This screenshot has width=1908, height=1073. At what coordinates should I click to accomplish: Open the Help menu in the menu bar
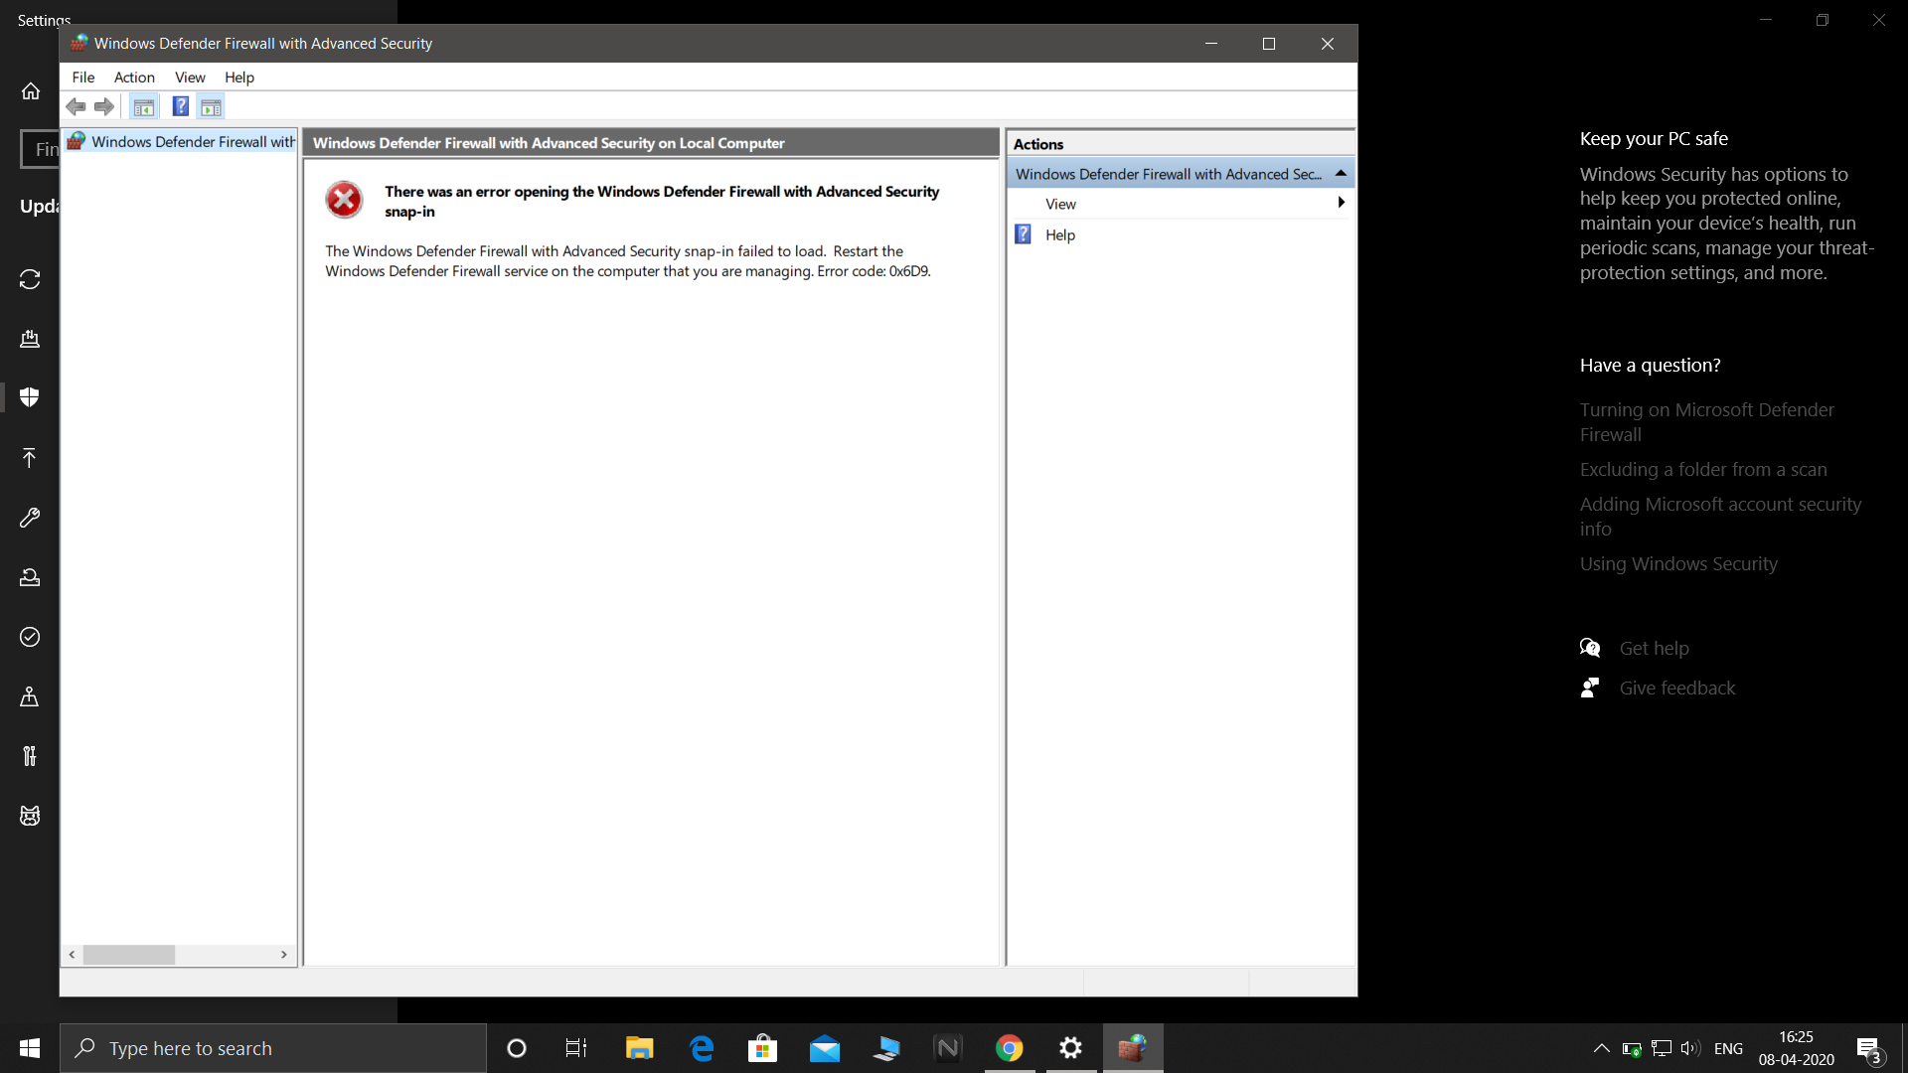[239, 77]
